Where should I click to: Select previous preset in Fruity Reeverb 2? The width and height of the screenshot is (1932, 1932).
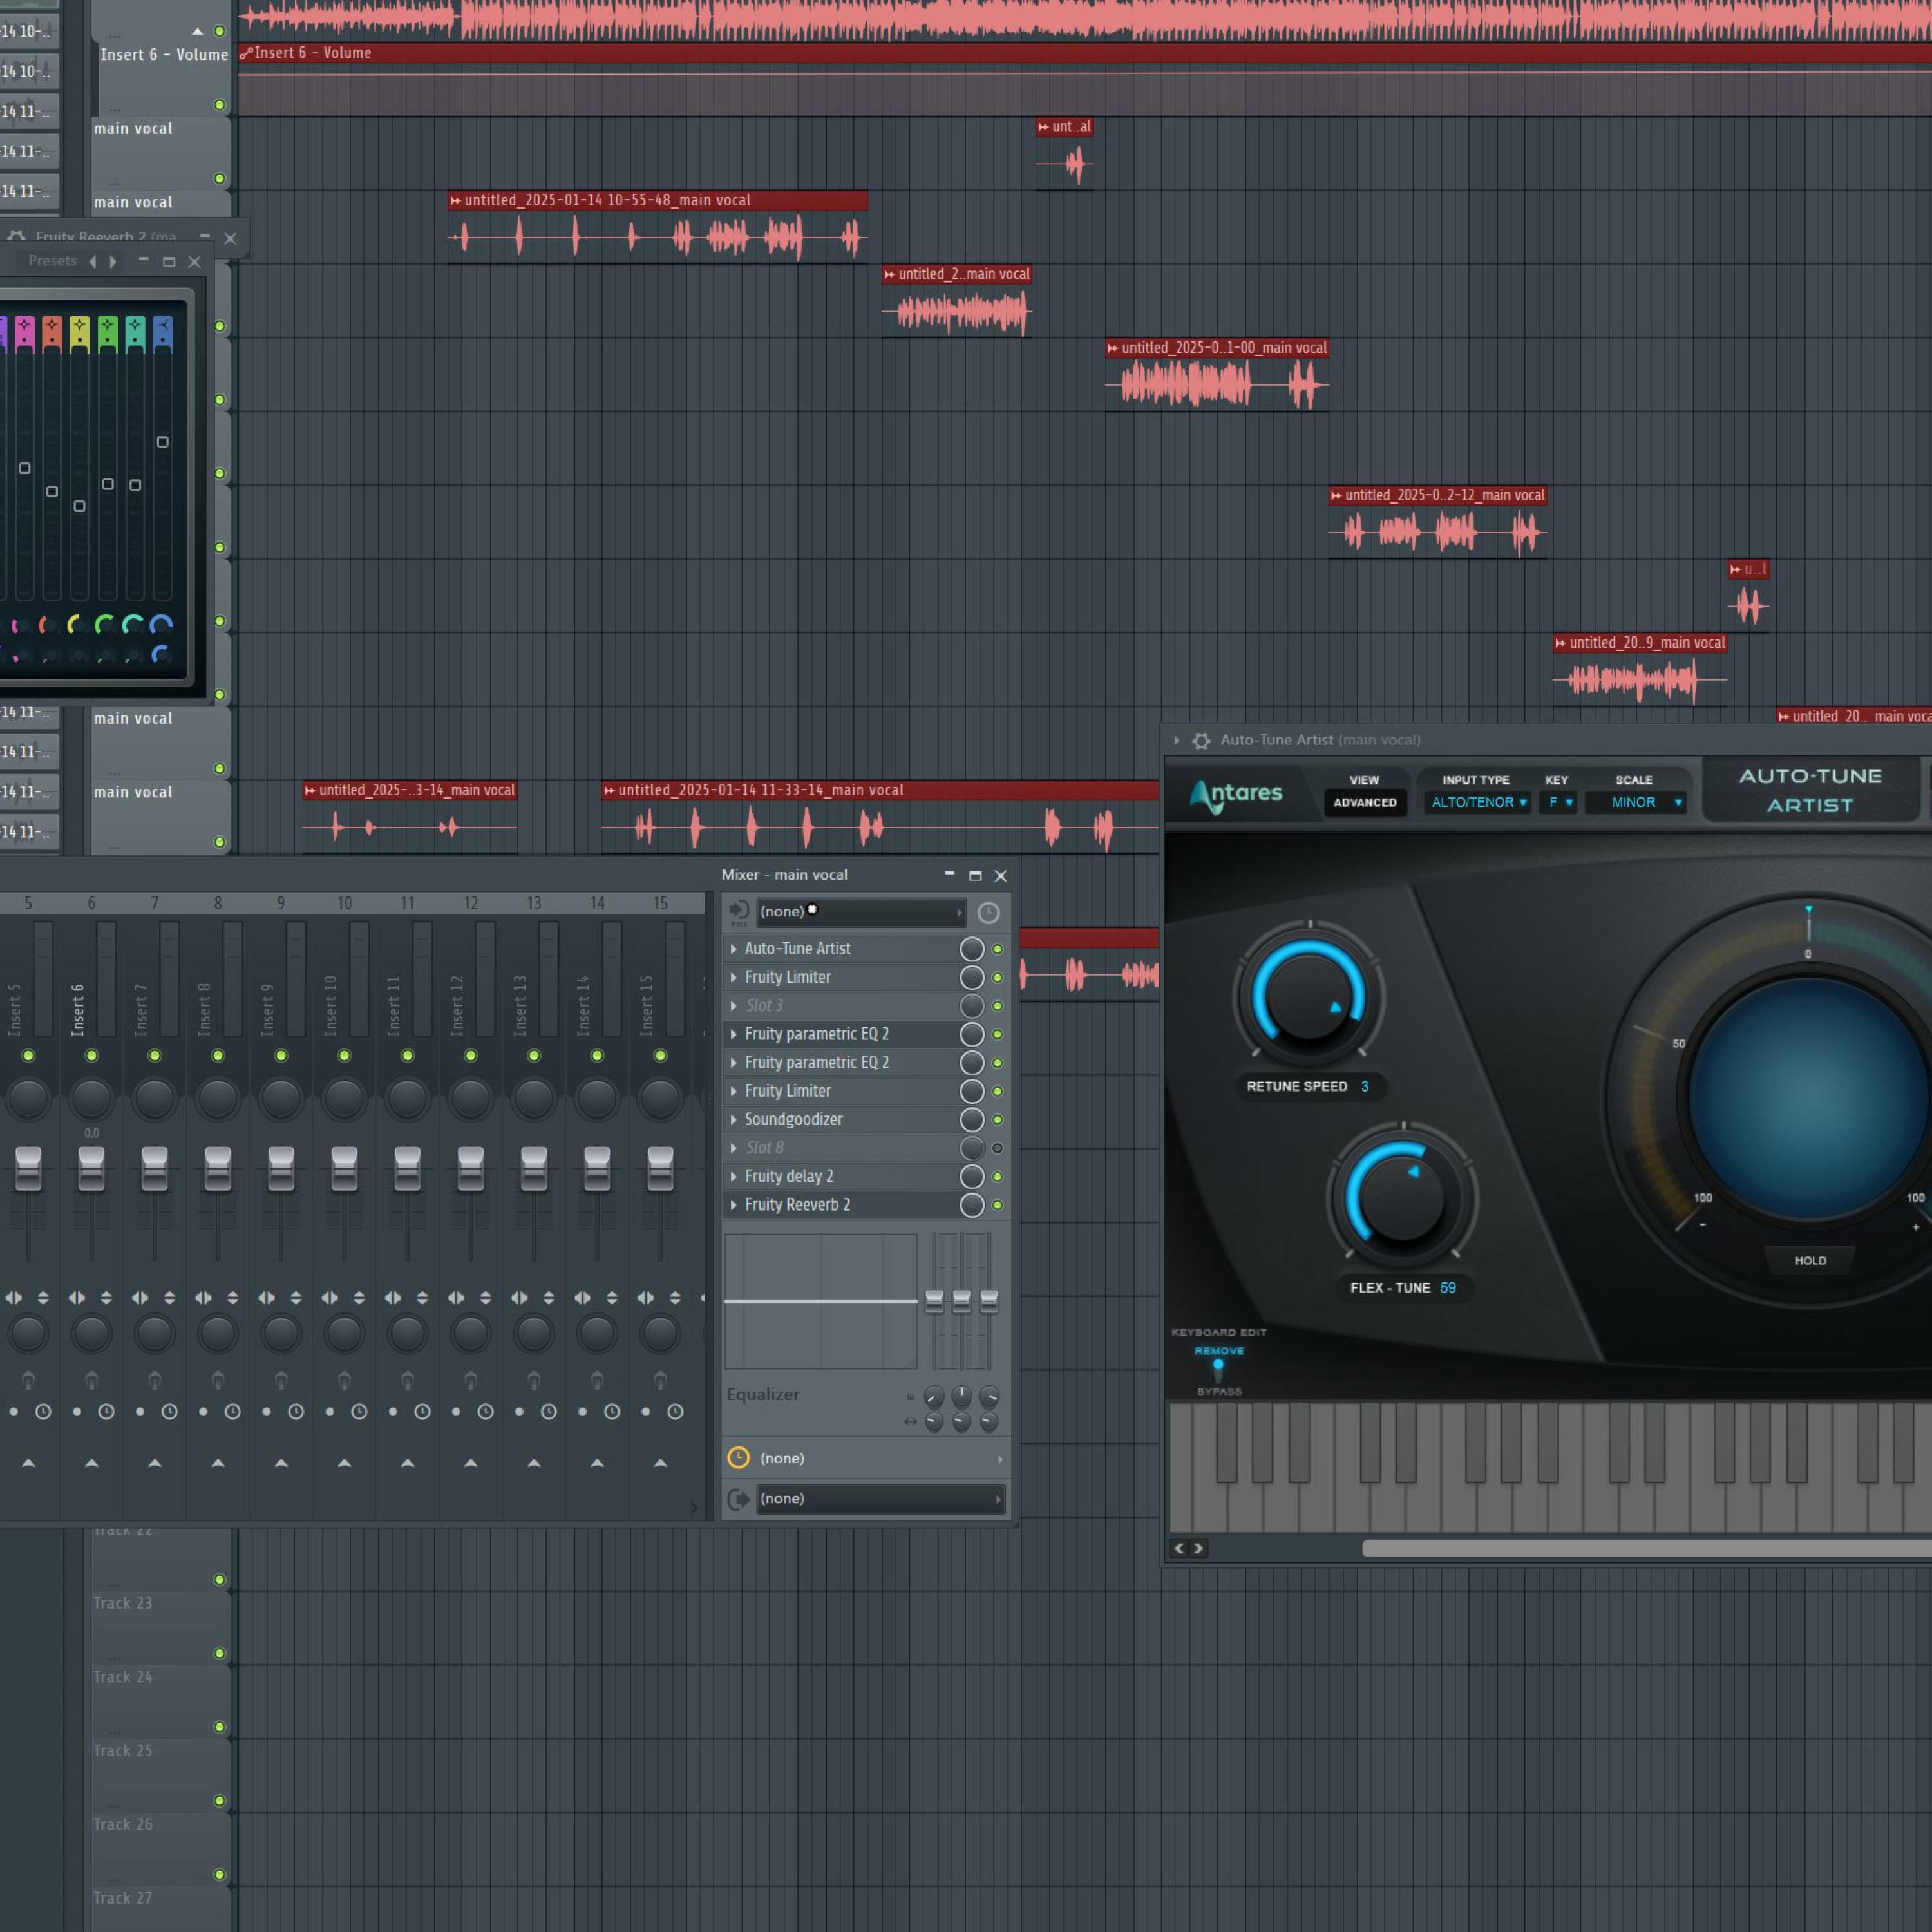tap(93, 261)
